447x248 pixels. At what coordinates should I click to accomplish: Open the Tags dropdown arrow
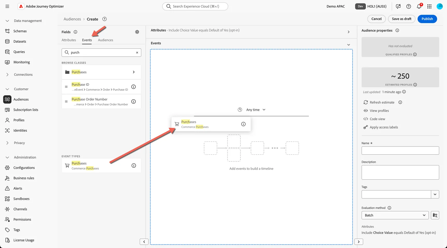pos(435,194)
